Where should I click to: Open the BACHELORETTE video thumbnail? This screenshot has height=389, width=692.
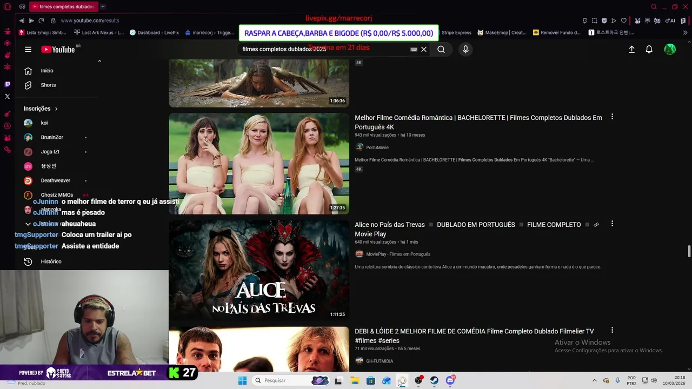(x=259, y=164)
